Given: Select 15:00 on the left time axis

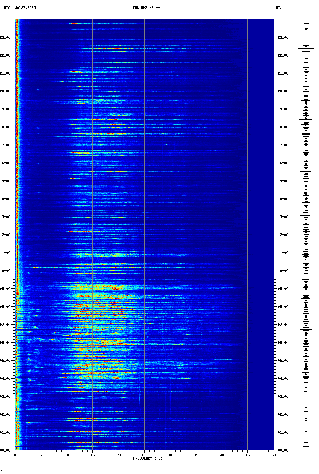Looking at the screenshot, I should coord(5,181).
